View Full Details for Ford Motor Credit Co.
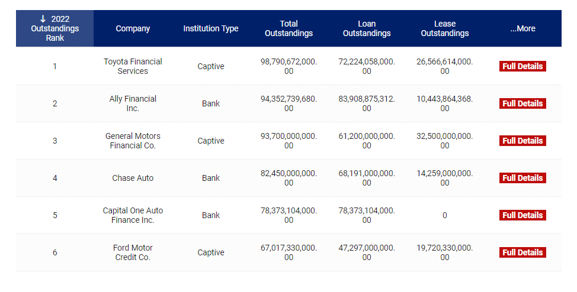This screenshot has width=577, height=292. [522, 252]
